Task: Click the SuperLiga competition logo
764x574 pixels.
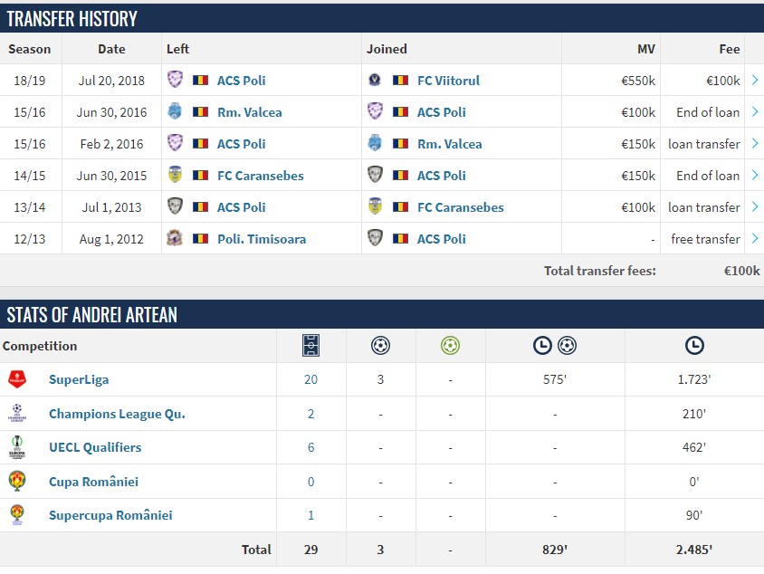Action: click(17, 379)
